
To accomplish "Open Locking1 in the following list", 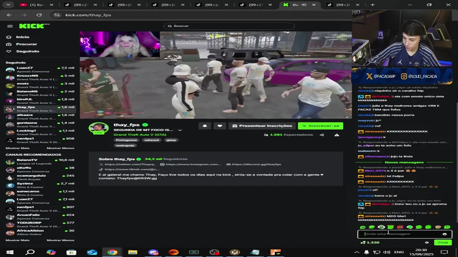I will pyautogui.click(x=40, y=132).
